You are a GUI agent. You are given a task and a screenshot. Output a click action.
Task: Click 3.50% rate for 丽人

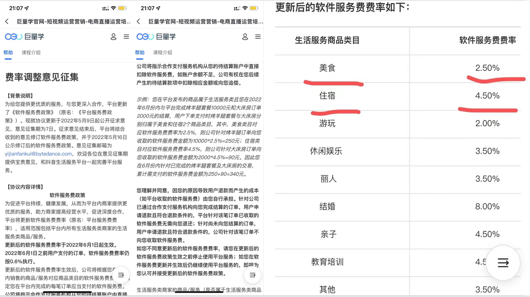tap(487, 179)
